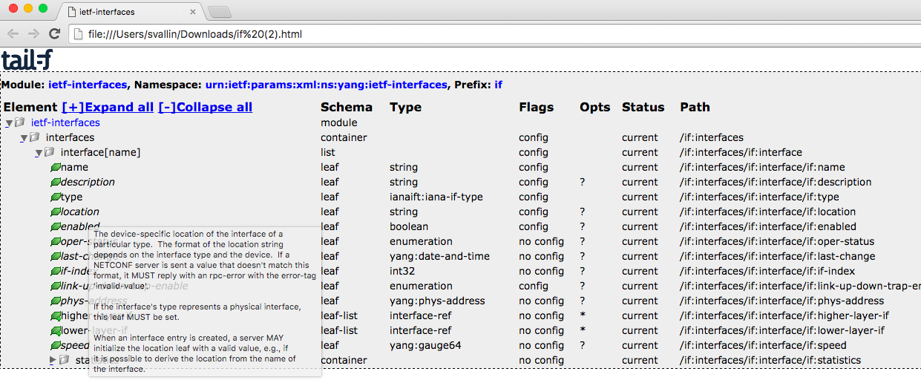This screenshot has height=383, width=921.
Task: Click the path /if:interfaces/if:interface/if:oper-status
Action: 777,241
